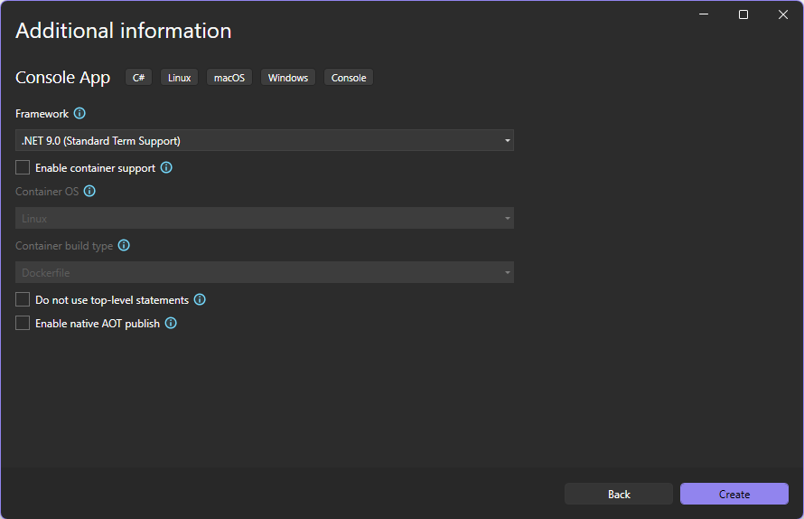Click Create to make the project

[x=734, y=494]
